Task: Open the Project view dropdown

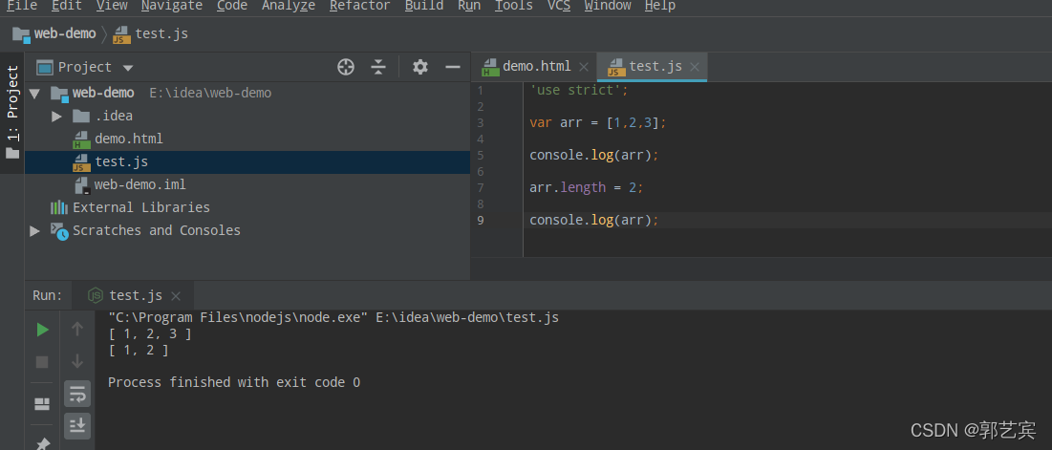Action: click(x=128, y=68)
